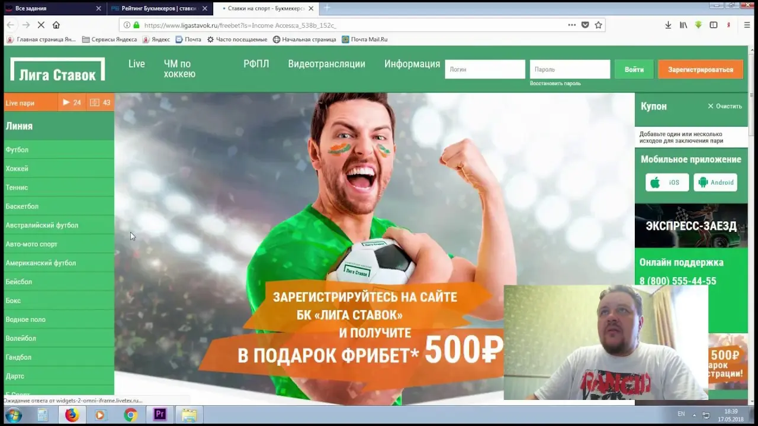This screenshot has height=426, width=758.
Task: Select Теннис in the sports list
Action: point(59,188)
